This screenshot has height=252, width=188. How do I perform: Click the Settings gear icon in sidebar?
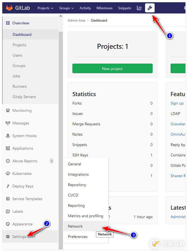click(x=8, y=237)
